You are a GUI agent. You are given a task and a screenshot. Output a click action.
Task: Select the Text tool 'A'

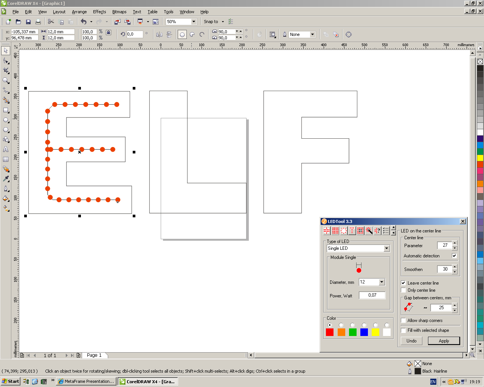pos(6,149)
